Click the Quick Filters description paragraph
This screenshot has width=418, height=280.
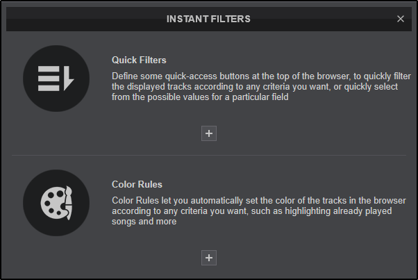[x=264, y=85]
